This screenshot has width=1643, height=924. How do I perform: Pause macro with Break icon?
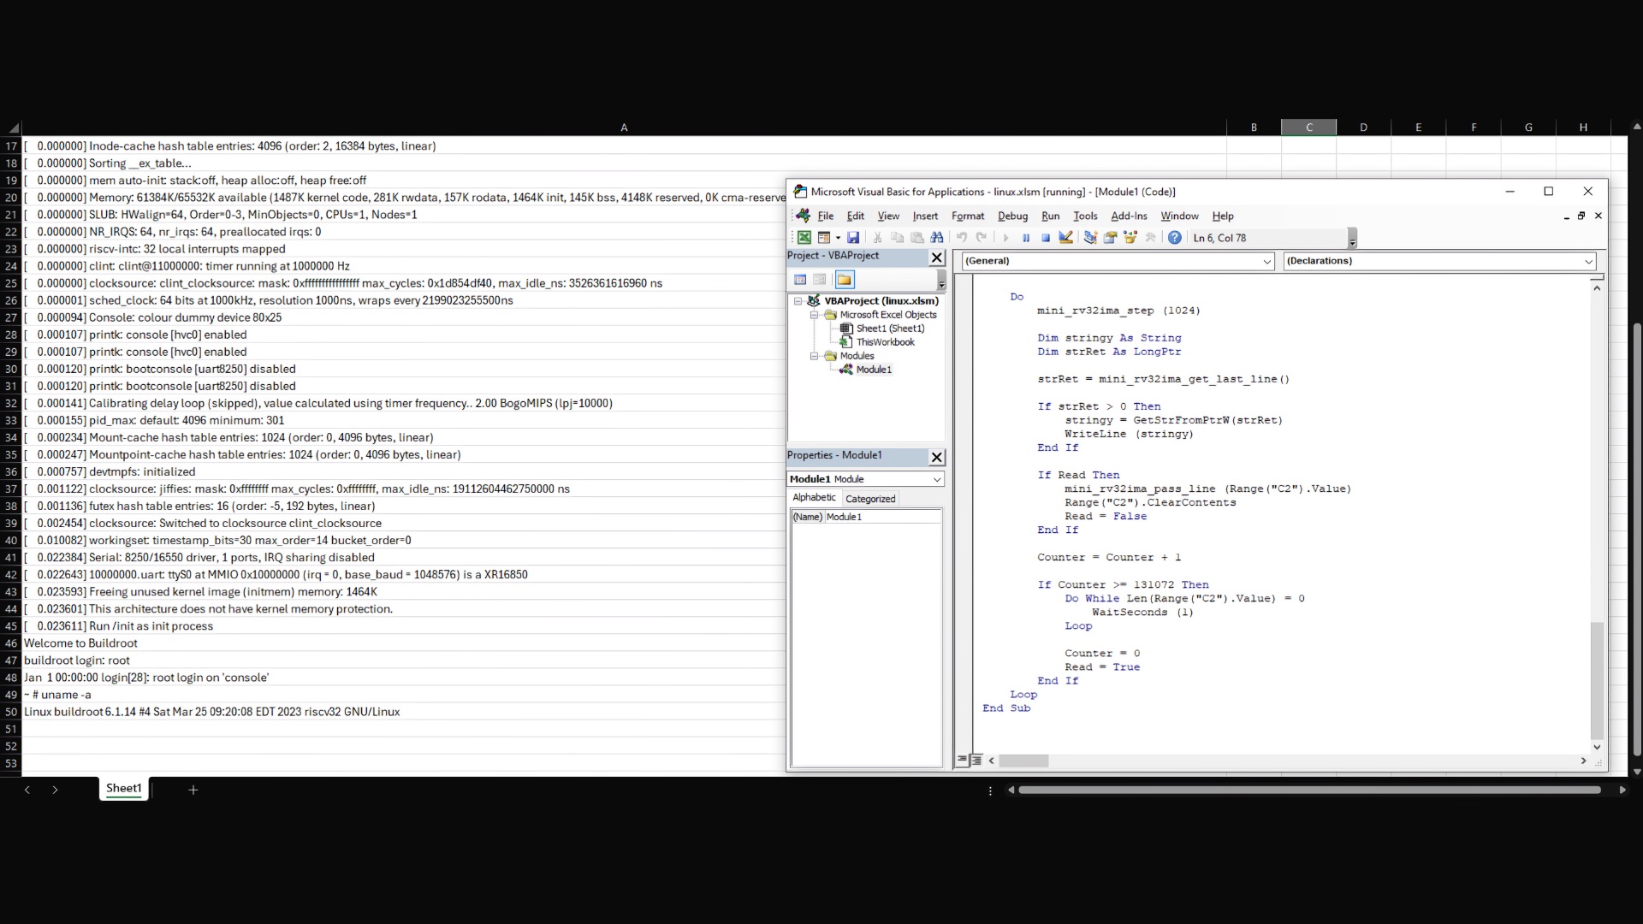click(x=1025, y=238)
